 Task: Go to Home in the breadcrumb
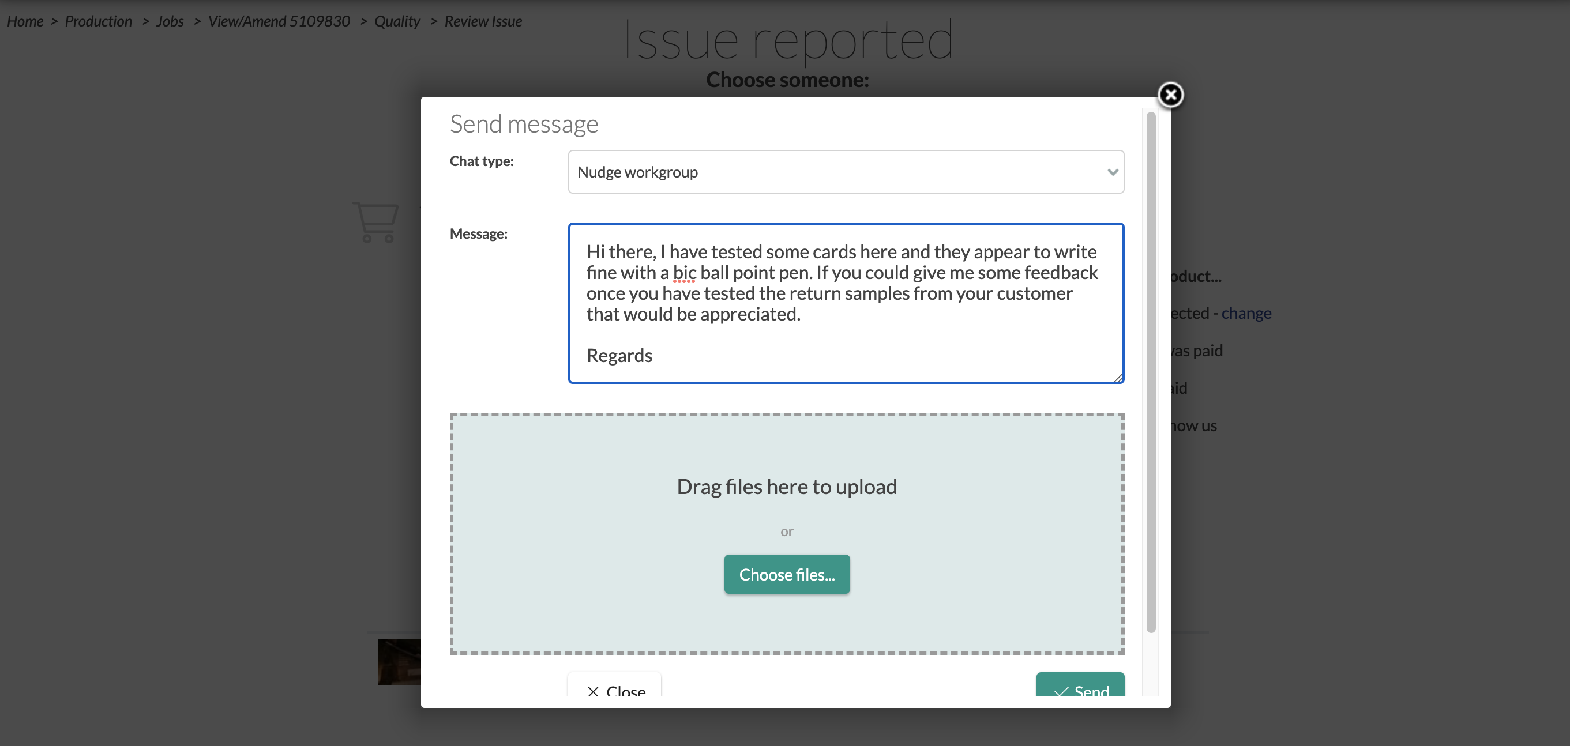25,21
